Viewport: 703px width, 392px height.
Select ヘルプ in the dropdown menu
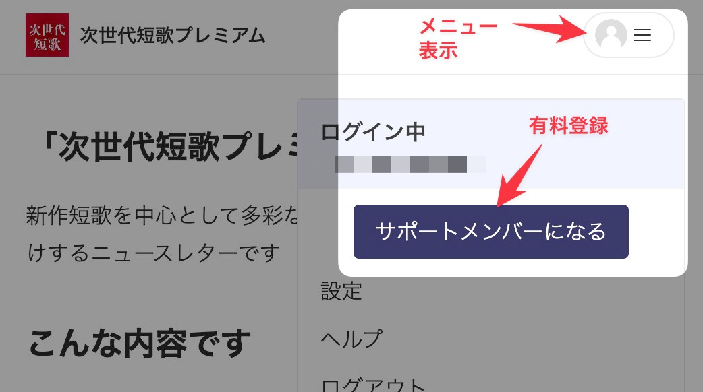(351, 339)
